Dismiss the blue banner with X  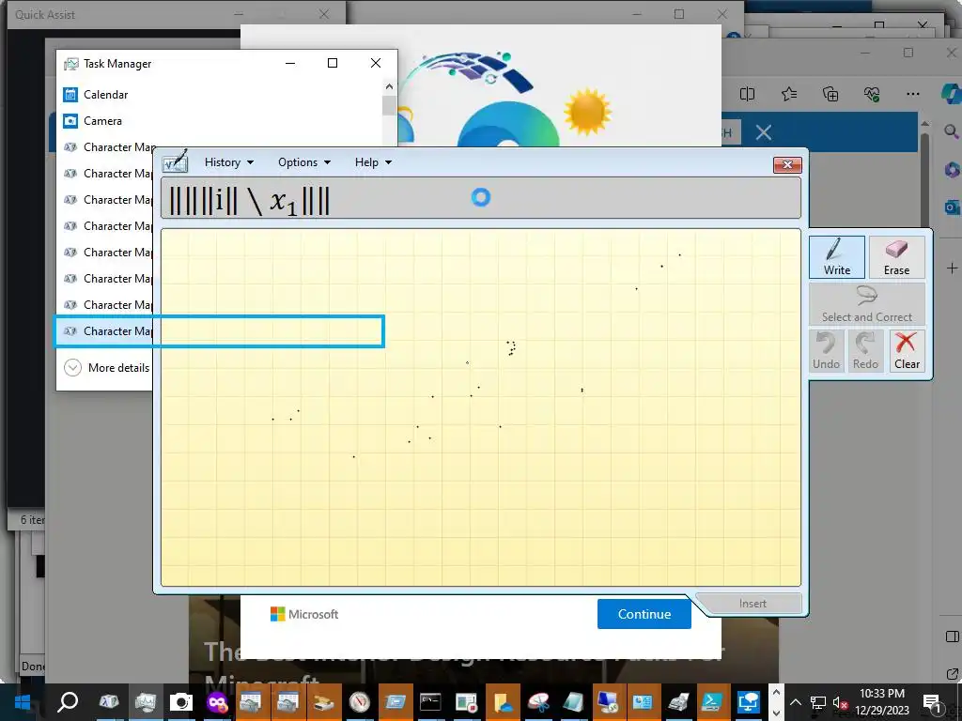[x=763, y=132]
